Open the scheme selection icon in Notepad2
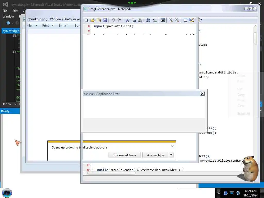 tap(185, 20)
